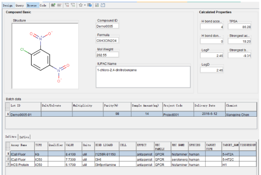This screenshot has height=175, width=261.
Task: Select batch row Demo0005-01
Action: click(x=131, y=114)
